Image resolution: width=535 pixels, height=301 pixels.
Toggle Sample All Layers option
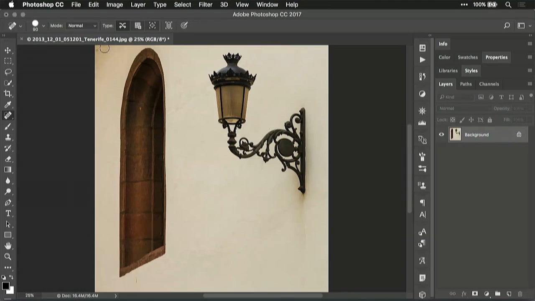168,26
